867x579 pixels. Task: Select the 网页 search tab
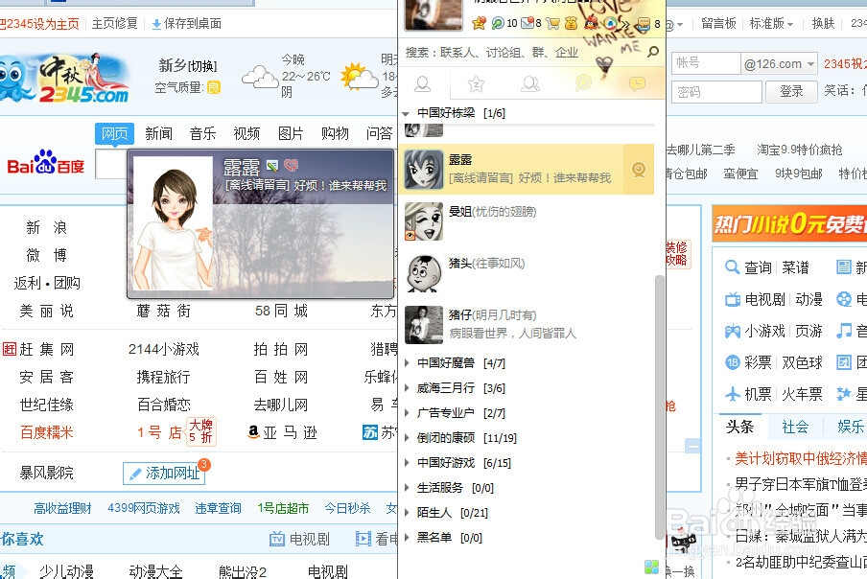pos(114,133)
